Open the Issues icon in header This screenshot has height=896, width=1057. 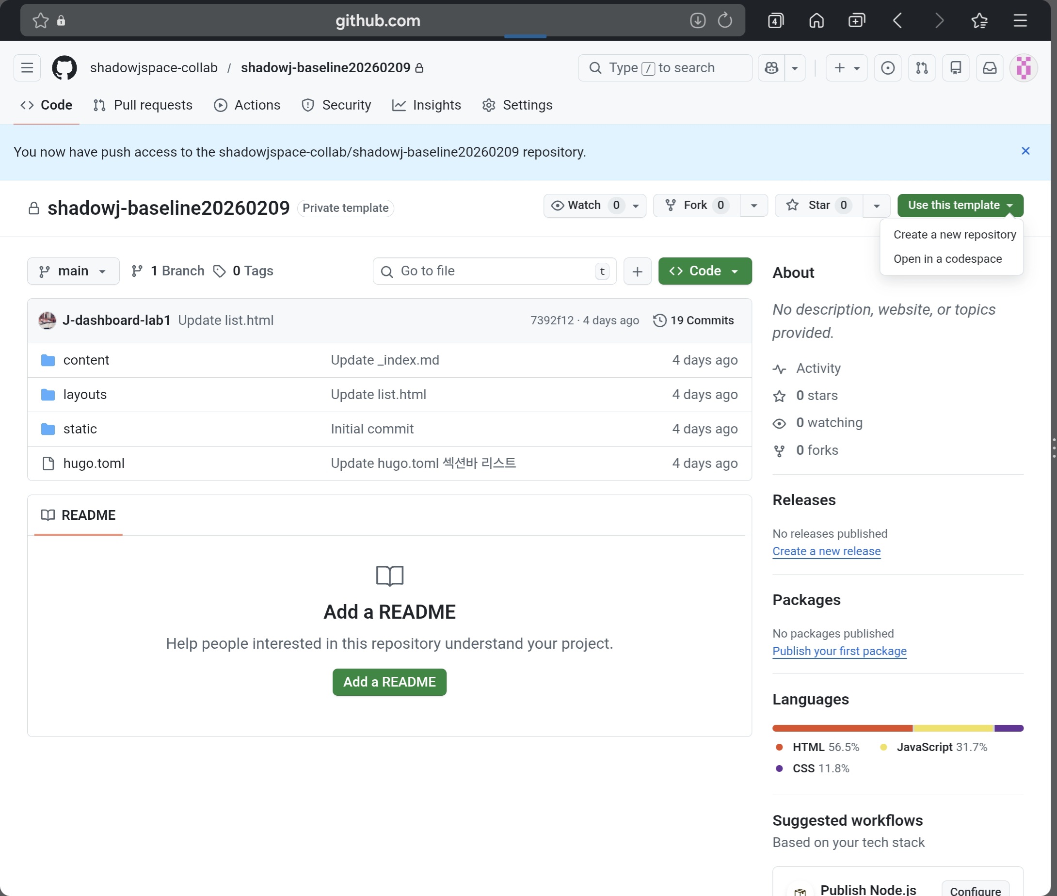[x=887, y=67]
